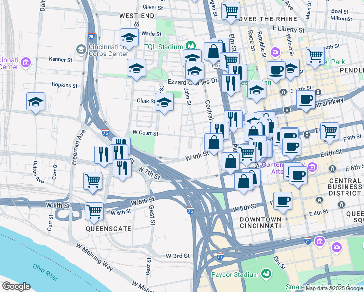Image resolution: width=364 pixels, height=292 pixels.
Task: Click the Map data ©2025 Google text
Action: tap(334, 289)
